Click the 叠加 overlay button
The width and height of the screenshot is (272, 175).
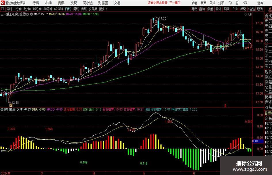(202, 9)
